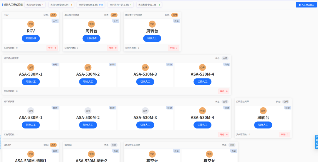Click the 空闲 status pill on 真空炉小车资源 header

[x=232, y=145]
